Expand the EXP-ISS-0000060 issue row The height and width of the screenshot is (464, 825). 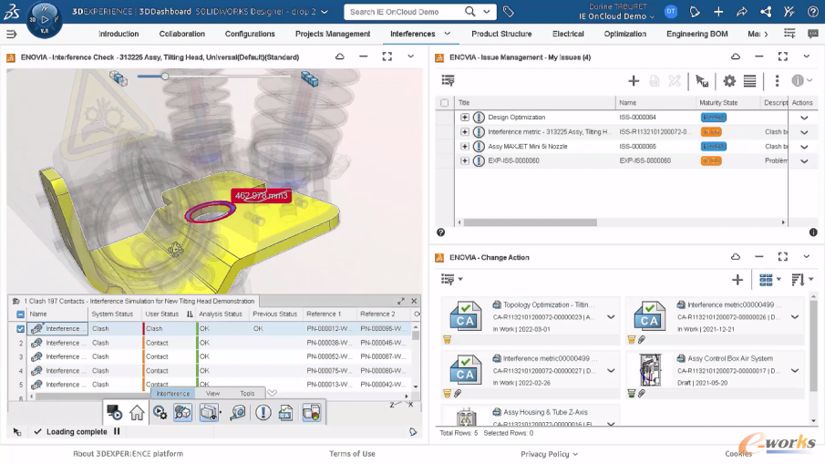pos(465,160)
